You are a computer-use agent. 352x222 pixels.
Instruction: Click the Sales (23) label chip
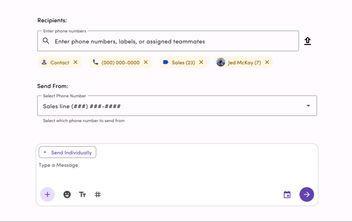point(183,63)
